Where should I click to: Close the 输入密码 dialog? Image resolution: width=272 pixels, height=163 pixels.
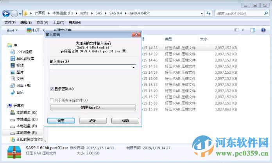pyautogui.click(x=136, y=35)
